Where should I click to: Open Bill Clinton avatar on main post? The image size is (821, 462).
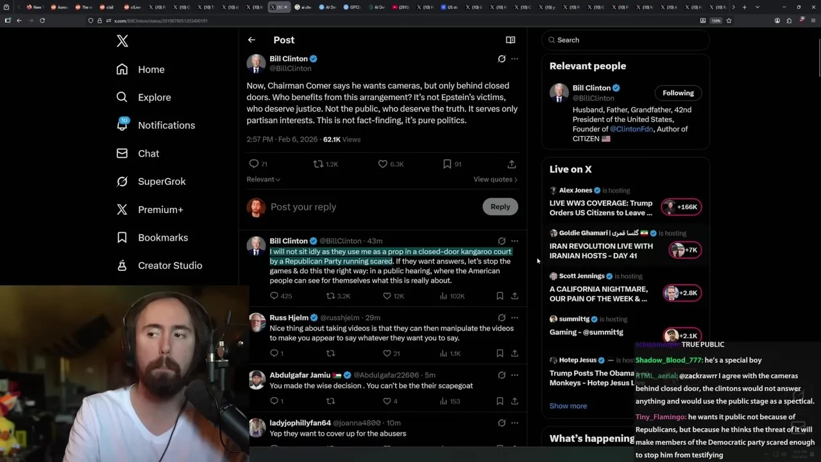tap(256, 64)
